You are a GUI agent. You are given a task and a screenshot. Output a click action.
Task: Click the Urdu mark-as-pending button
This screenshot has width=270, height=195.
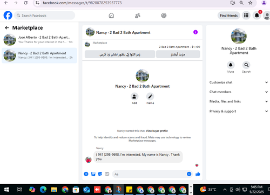click(120, 54)
